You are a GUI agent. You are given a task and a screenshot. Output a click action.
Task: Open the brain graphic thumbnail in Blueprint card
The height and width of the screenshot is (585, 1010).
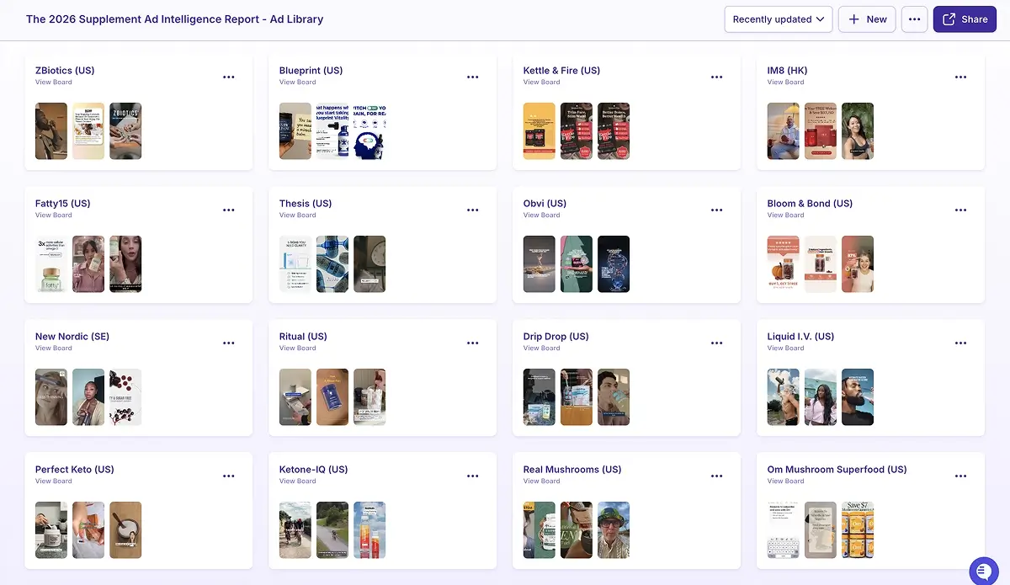[369, 131]
